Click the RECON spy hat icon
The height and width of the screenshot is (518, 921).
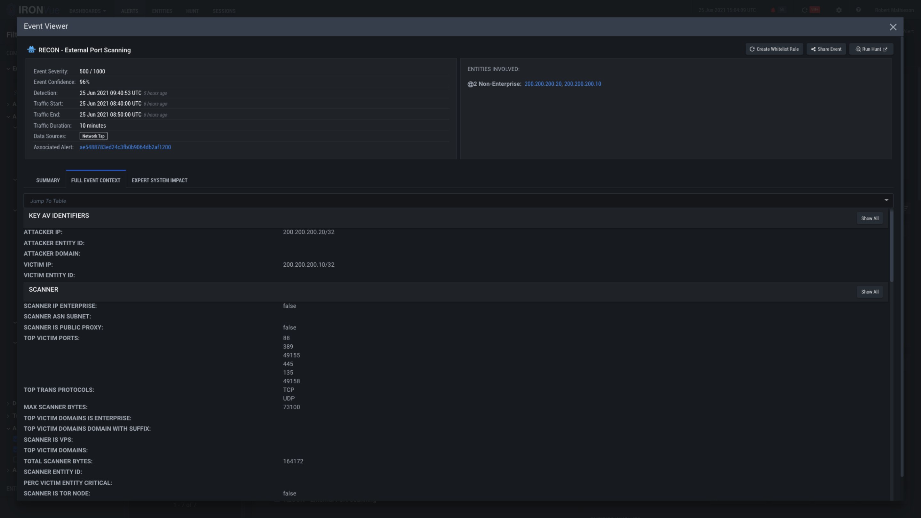click(x=31, y=50)
